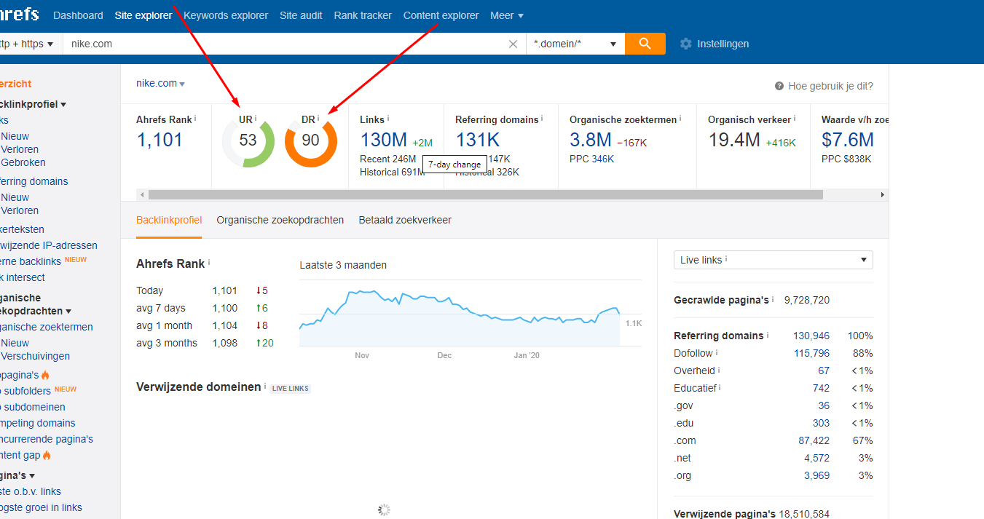
Task: Open Verschuivingen in the sidebar
Action: click(x=36, y=356)
